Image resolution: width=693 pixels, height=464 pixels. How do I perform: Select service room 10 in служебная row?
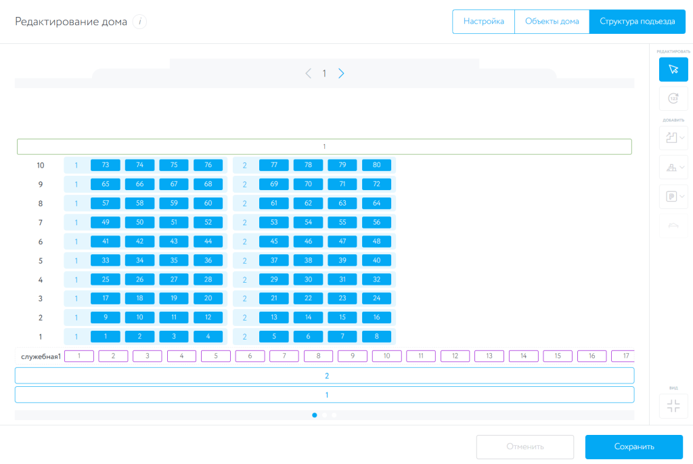tap(387, 356)
